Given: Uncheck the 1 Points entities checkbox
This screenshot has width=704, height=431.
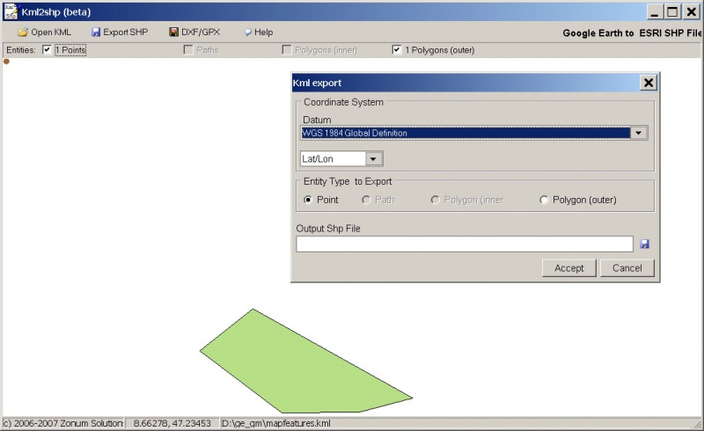Looking at the screenshot, I should point(48,50).
